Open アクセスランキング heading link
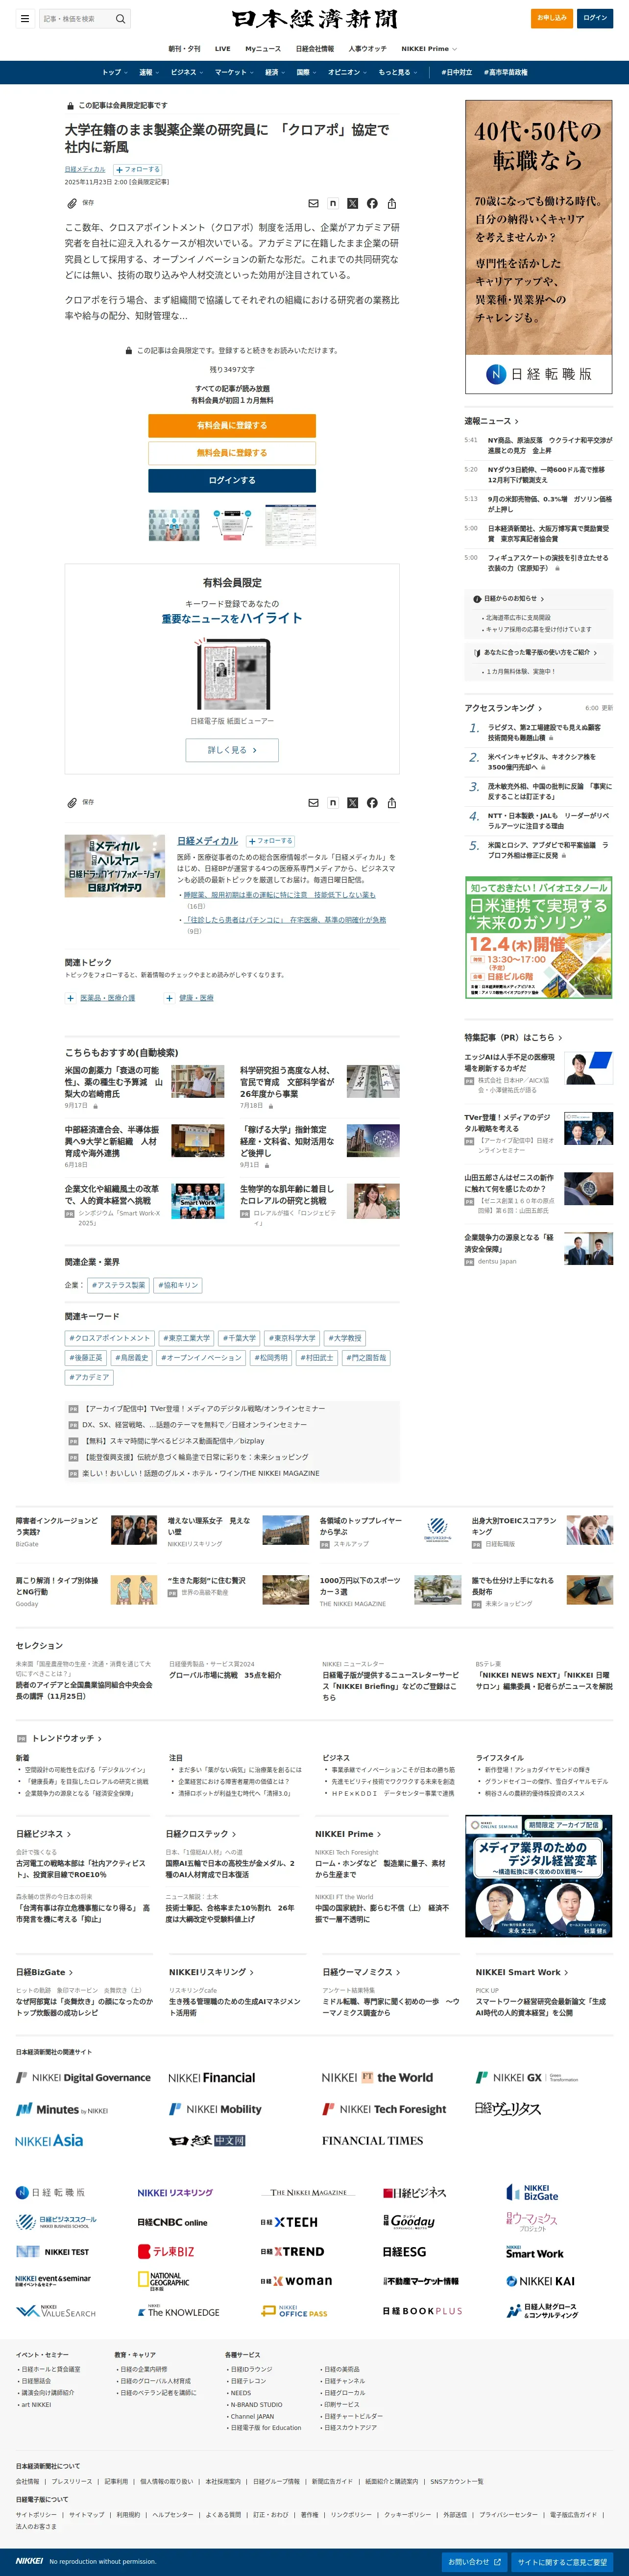Screen dimensions: 629x2576 click(503, 708)
